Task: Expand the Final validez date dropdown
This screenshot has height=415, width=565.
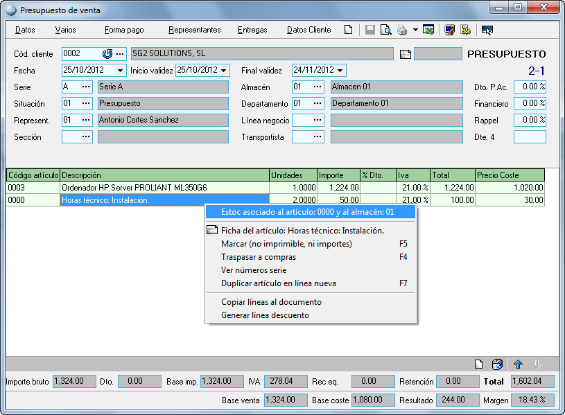Action: click(x=340, y=71)
